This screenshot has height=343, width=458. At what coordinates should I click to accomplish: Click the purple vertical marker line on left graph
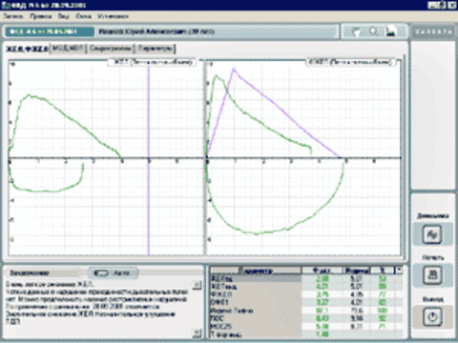click(x=149, y=158)
